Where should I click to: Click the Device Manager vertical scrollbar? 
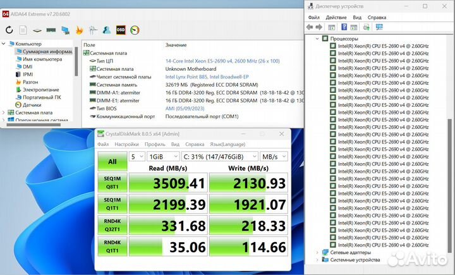pyautogui.click(x=450, y=186)
